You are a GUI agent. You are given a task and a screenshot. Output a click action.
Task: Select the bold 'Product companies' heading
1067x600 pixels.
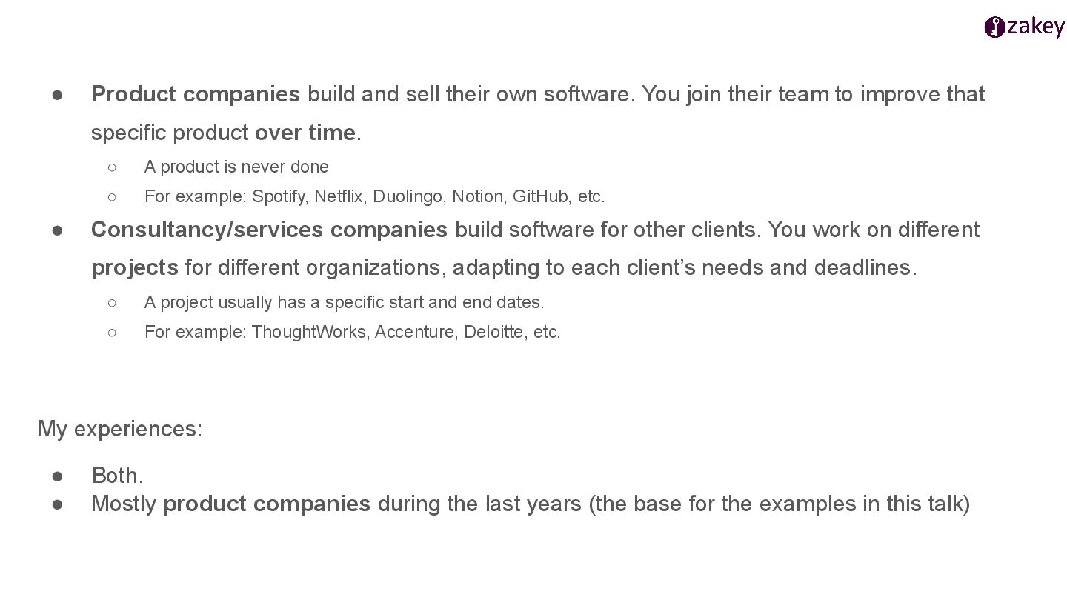click(196, 94)
